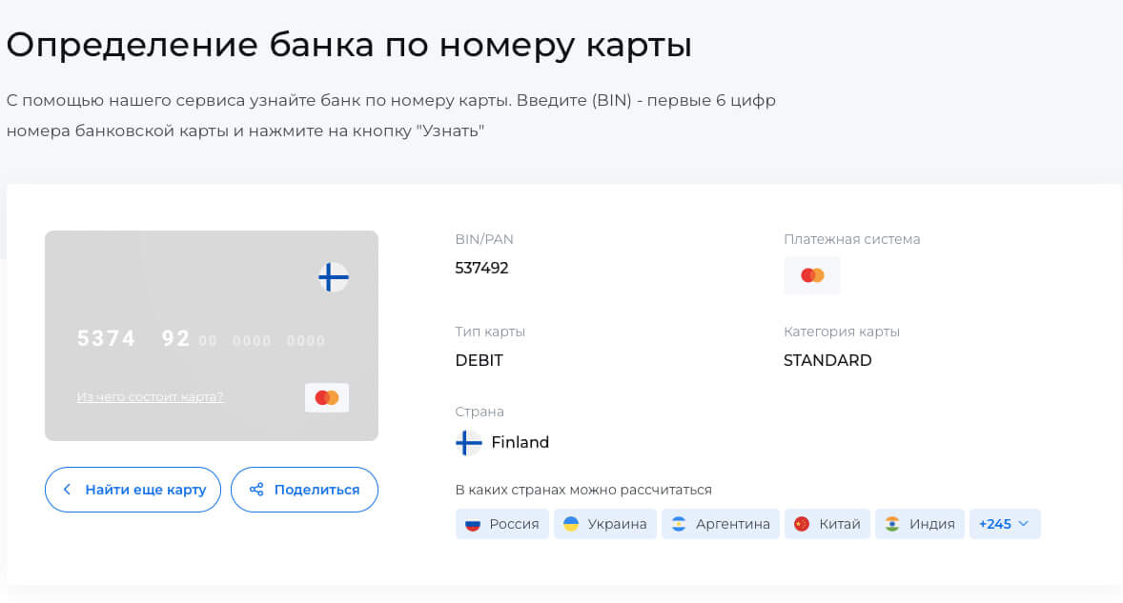
Task: Open the Из чего состоит карта link
Action: point(150,395)
